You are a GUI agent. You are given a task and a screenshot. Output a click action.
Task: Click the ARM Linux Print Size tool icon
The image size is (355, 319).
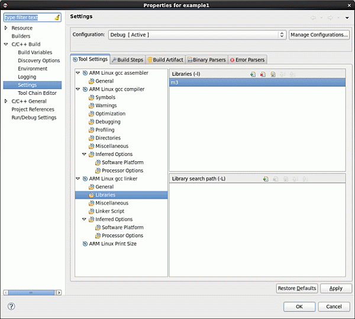pos(85,244)
